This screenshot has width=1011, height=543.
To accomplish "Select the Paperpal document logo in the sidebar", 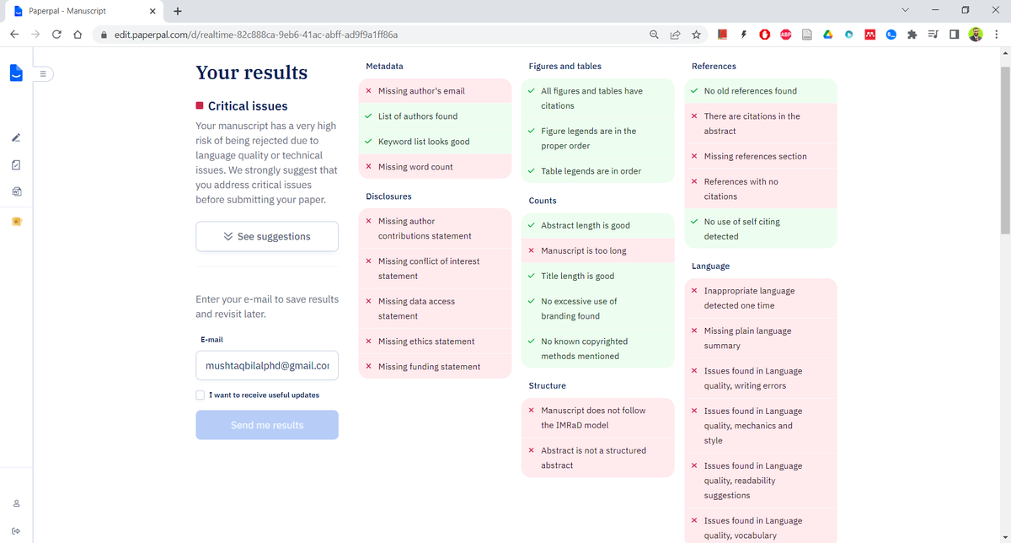I will [15, 73].
